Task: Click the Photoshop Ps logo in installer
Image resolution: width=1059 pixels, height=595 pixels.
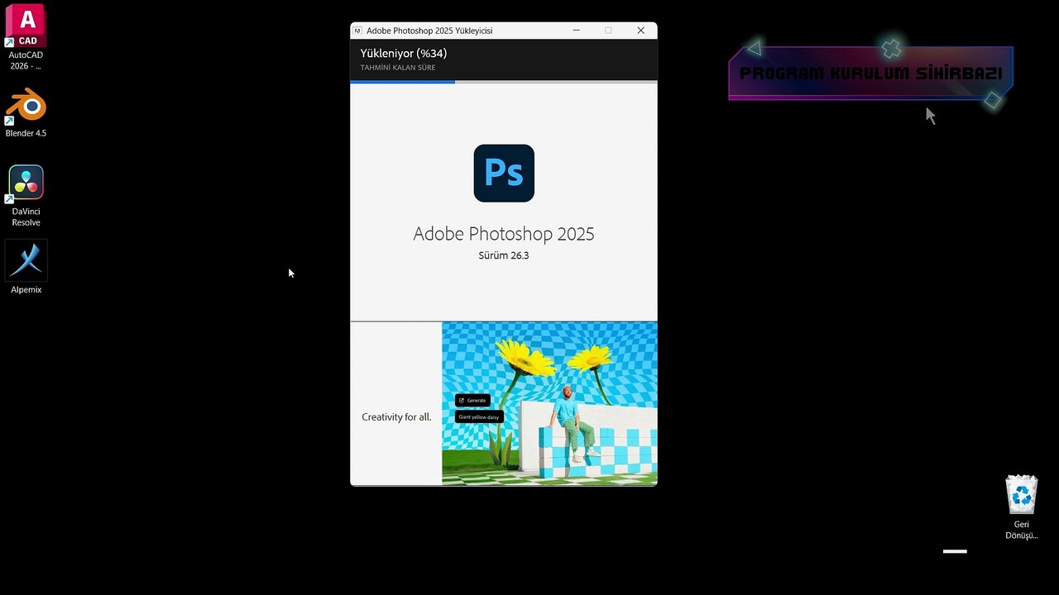Action: (x=504, y=173)
